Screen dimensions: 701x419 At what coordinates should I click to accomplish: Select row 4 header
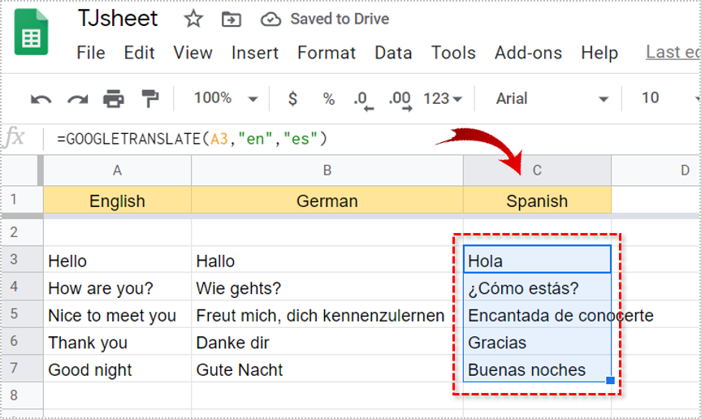point(21,287)
